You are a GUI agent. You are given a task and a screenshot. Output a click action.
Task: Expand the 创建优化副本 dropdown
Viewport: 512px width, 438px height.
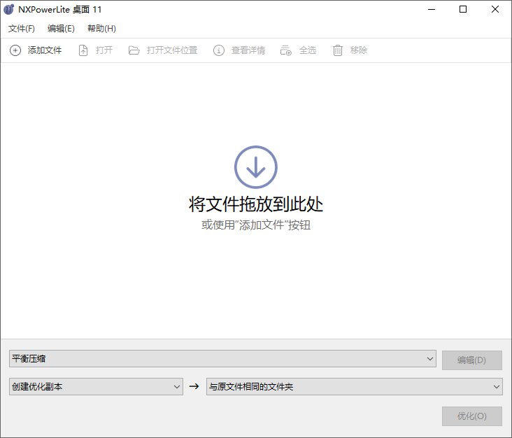(96, 387)
